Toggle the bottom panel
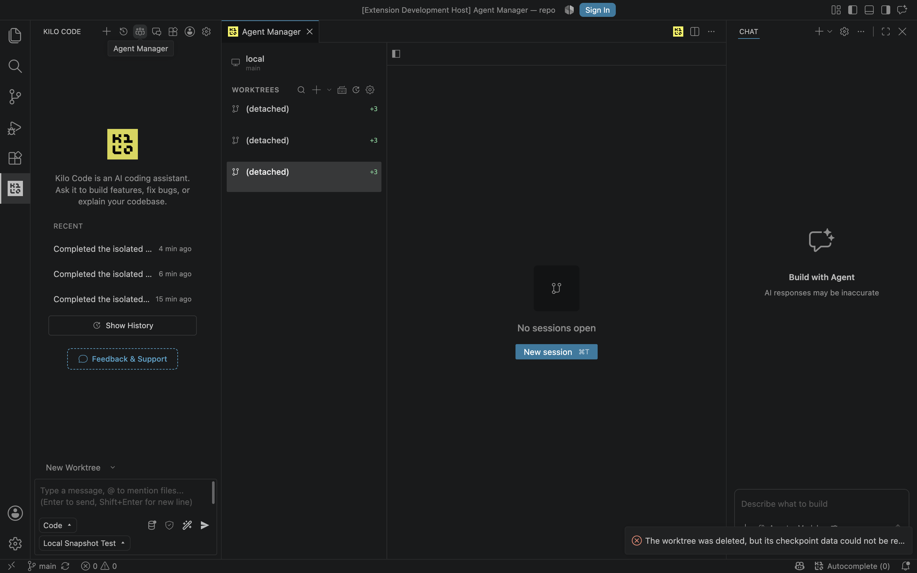 869,10
